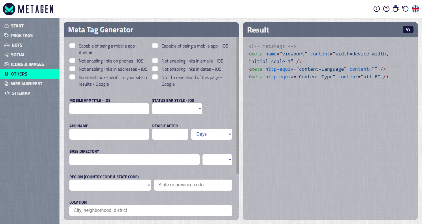Click the Buy me a coffee icon
The image size is (422, 224).
coord(396,9)
